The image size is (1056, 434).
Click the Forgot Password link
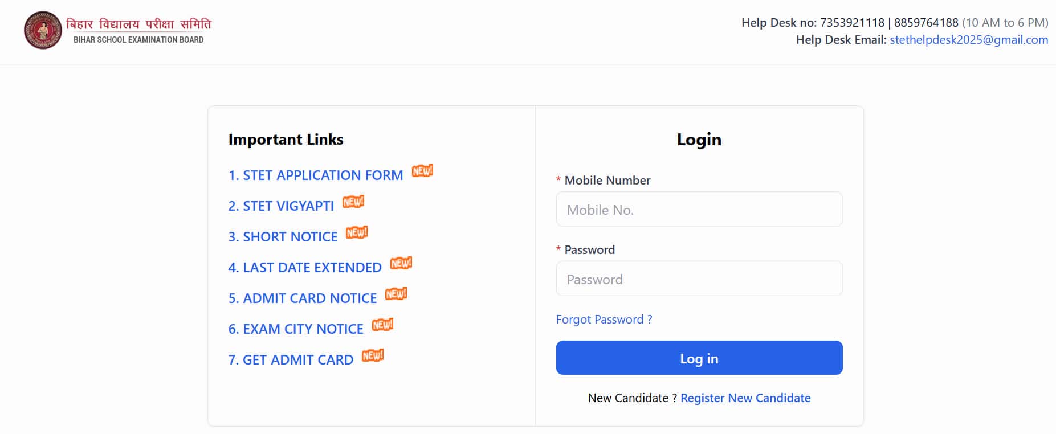pos(604,320)
